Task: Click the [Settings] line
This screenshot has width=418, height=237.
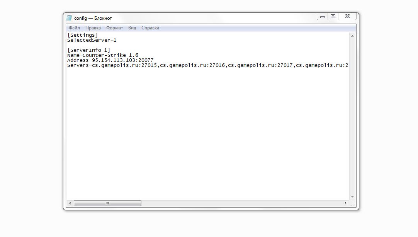Action: (82, 35)
